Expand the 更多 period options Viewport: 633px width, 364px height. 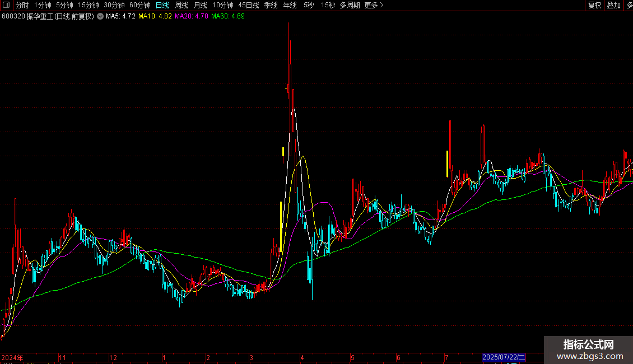374,5
